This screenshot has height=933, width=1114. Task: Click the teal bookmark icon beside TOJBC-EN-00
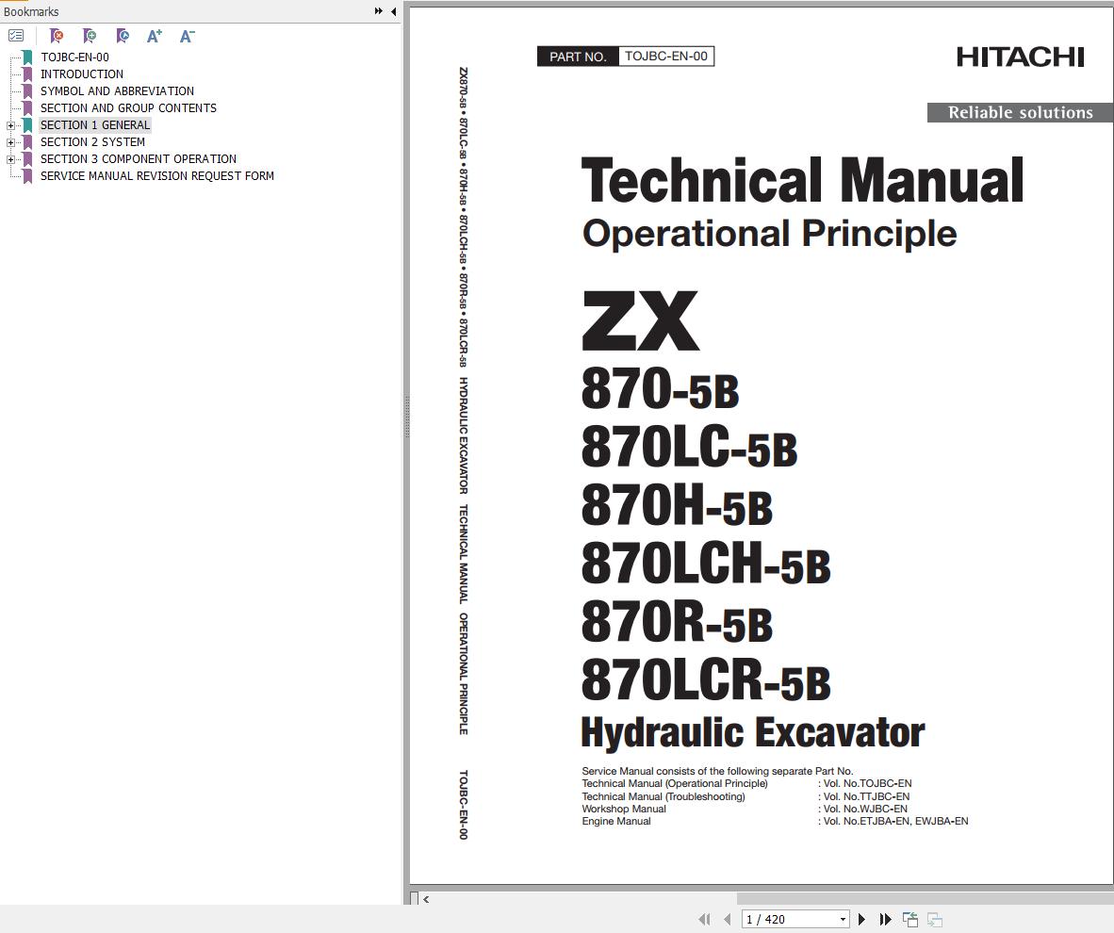(x=27, y=57)
